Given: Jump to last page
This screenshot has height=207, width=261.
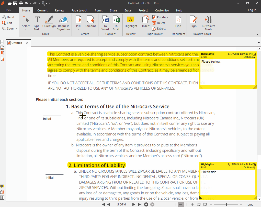Looking at the screenshot, I should 140,204.
